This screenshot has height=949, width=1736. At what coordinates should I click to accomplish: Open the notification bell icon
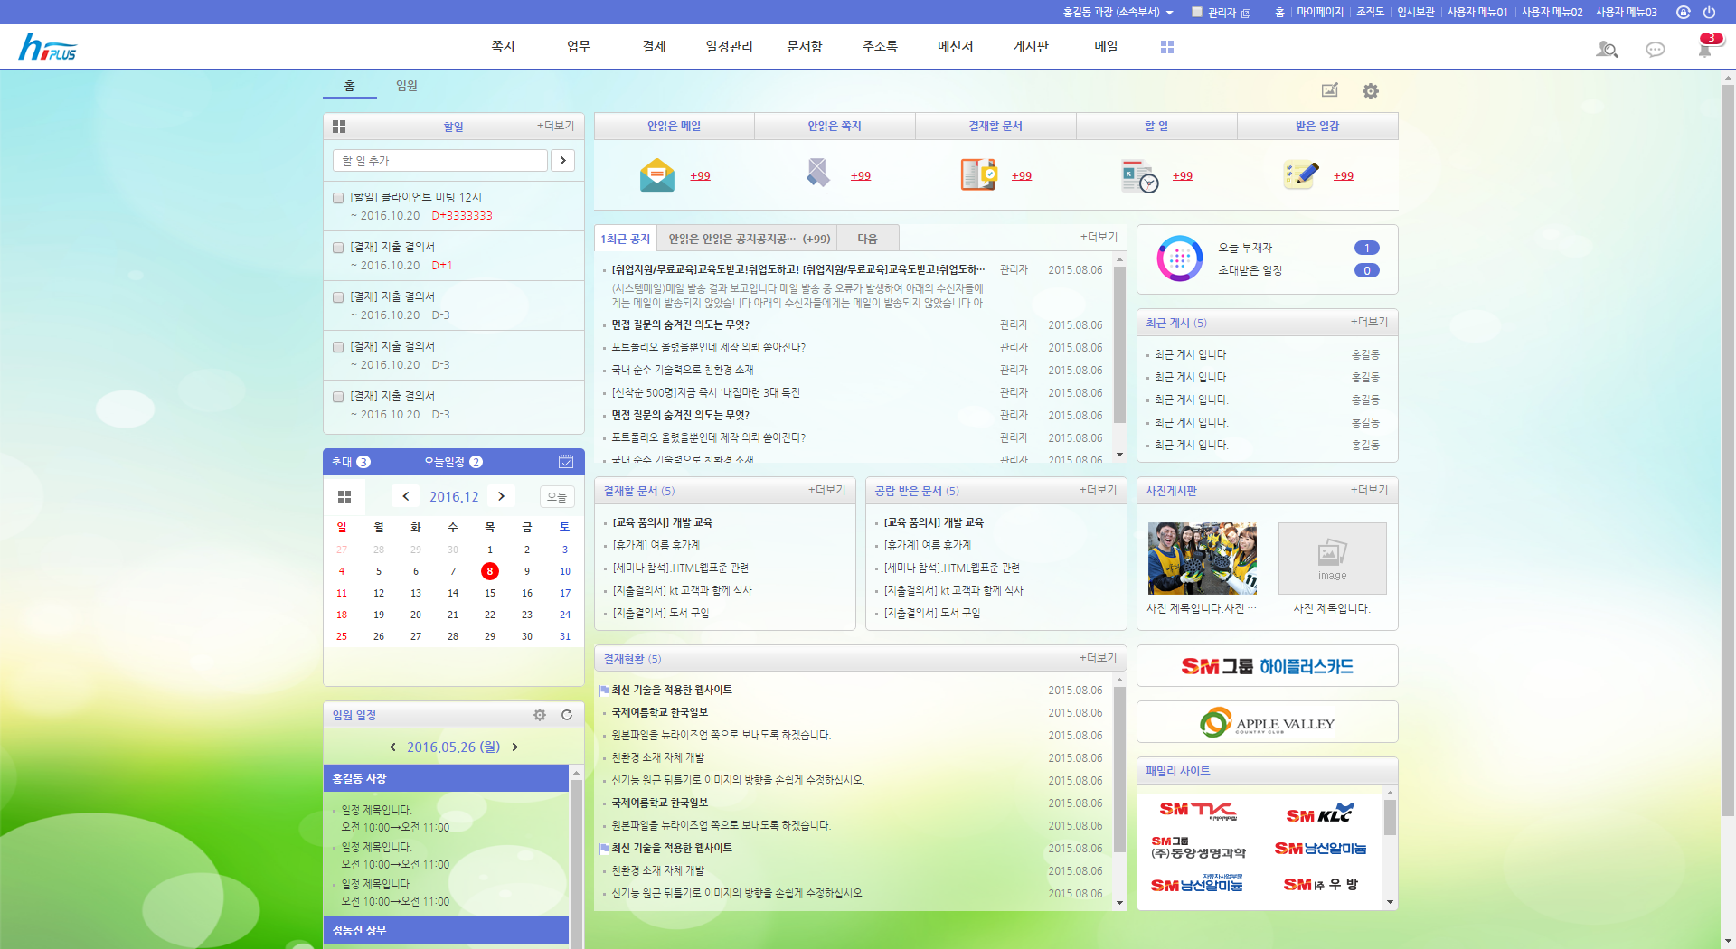1705,49
